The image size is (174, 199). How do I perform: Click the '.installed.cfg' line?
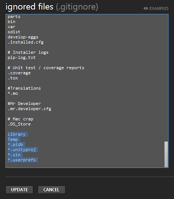26,42
